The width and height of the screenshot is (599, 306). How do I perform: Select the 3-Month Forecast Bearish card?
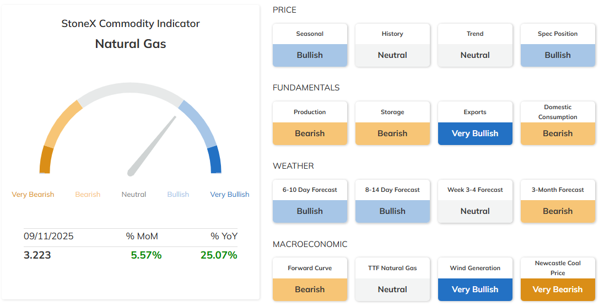click(x=558, y=201)
